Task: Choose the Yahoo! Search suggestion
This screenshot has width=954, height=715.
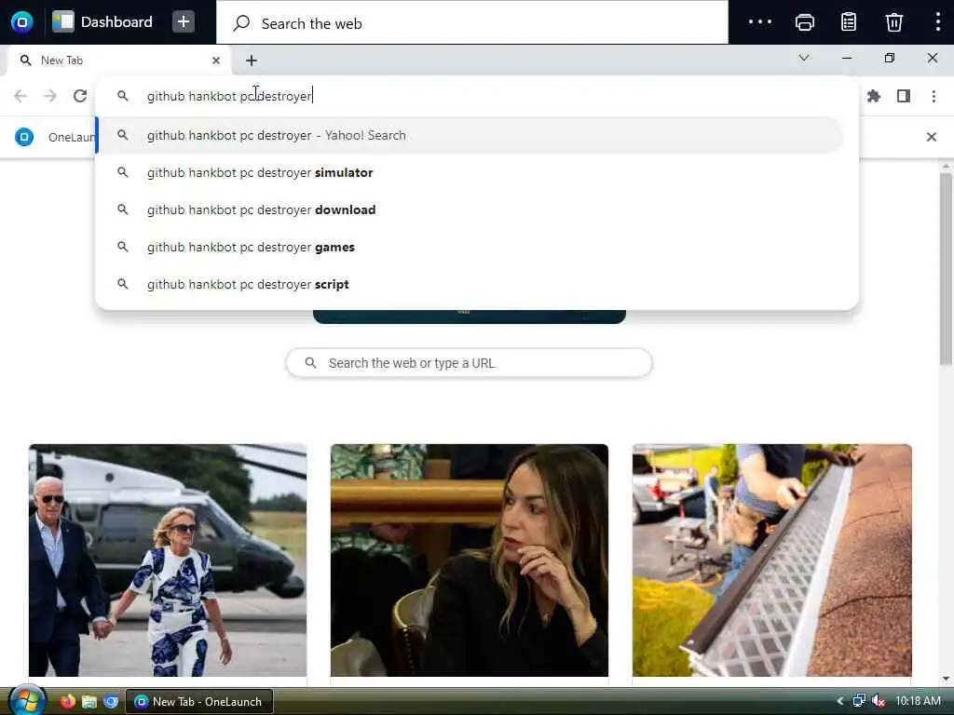Action: tap(470, 135)
